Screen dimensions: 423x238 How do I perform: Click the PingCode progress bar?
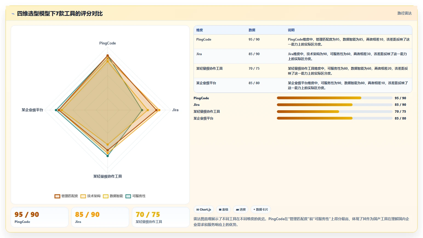point(335,98)
